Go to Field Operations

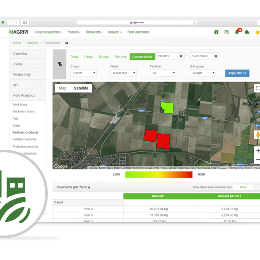pyautogui.click(x=138, y=32)
